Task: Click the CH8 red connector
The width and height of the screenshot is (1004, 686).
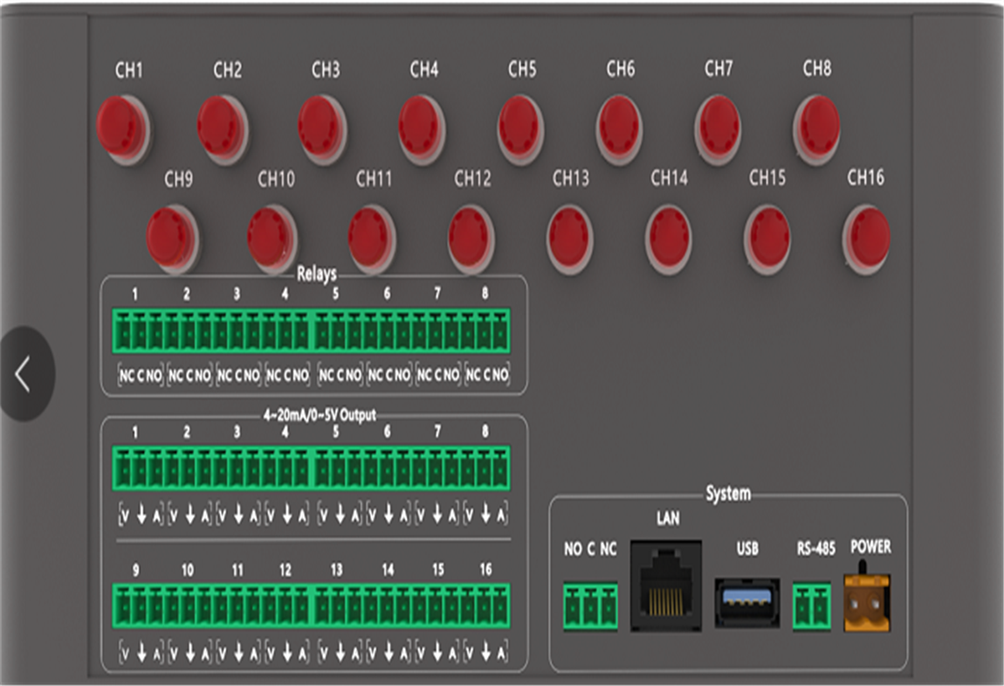Action: point(819,125)
